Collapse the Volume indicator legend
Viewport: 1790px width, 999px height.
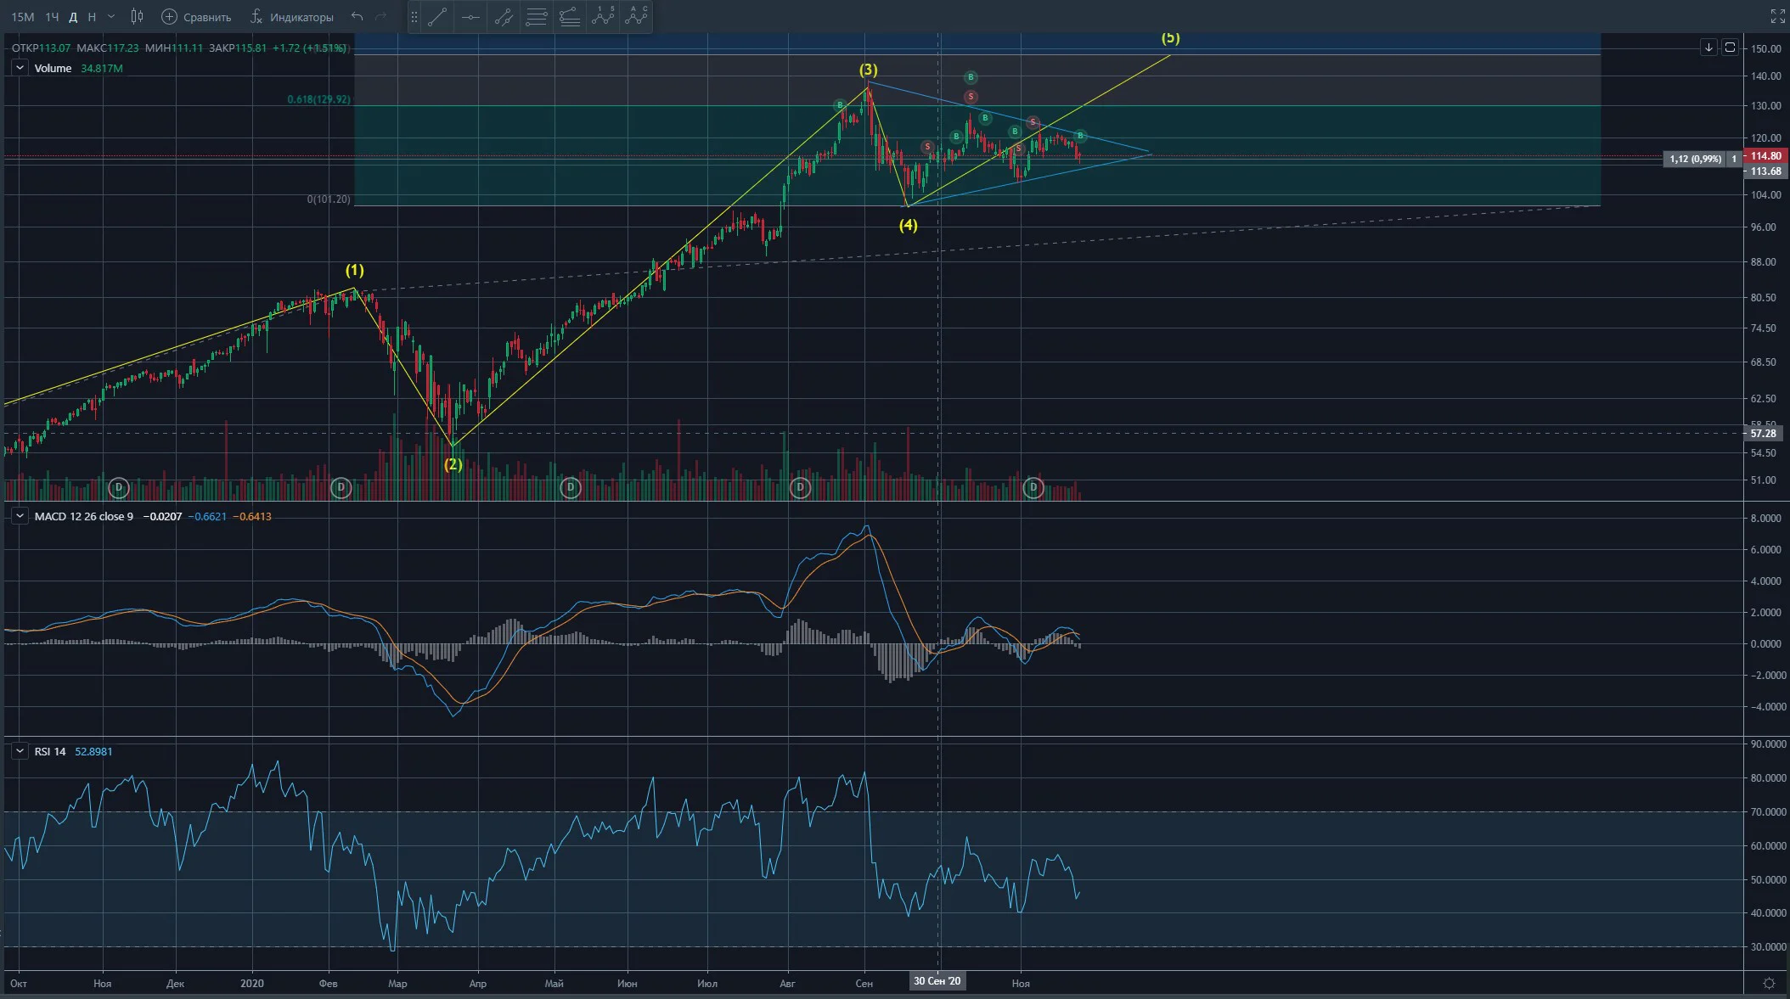20,68
